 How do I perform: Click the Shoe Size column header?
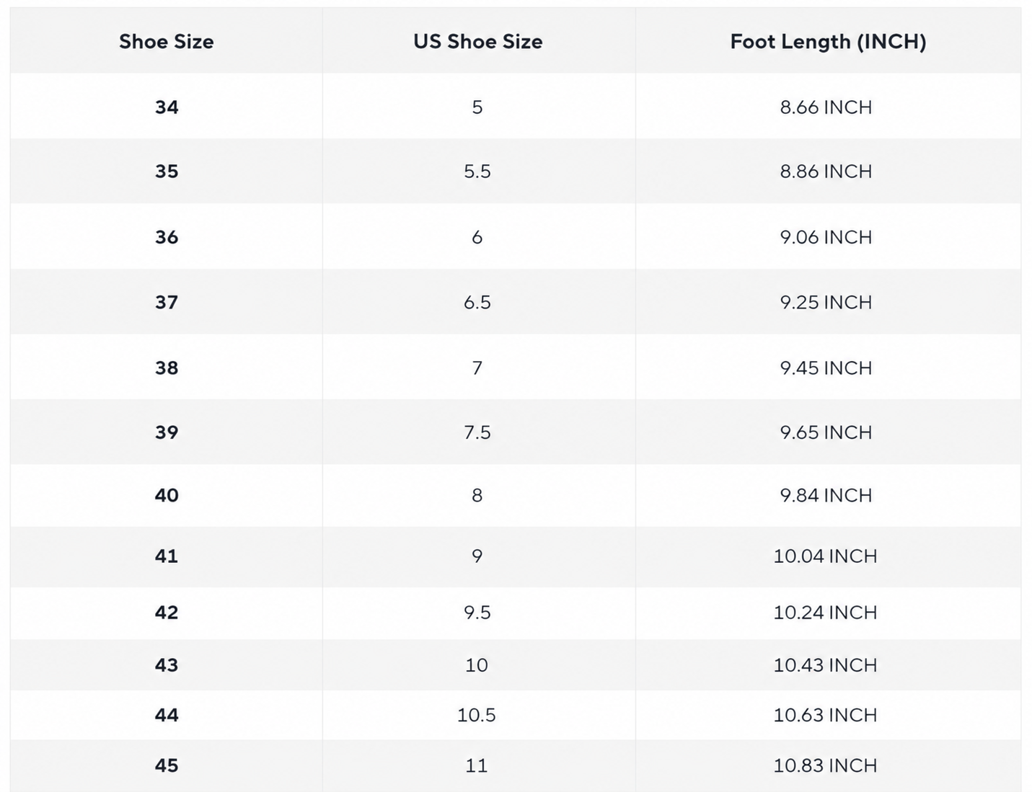coord(167,42)
